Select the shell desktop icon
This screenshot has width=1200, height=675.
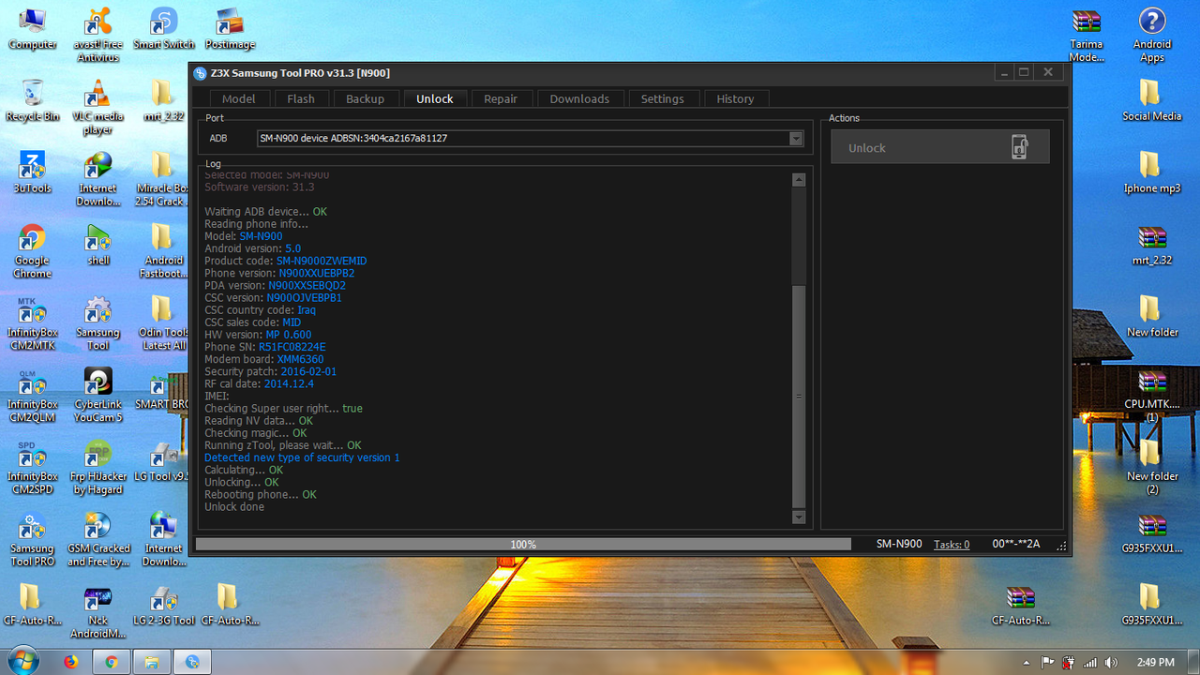[97, 245]
